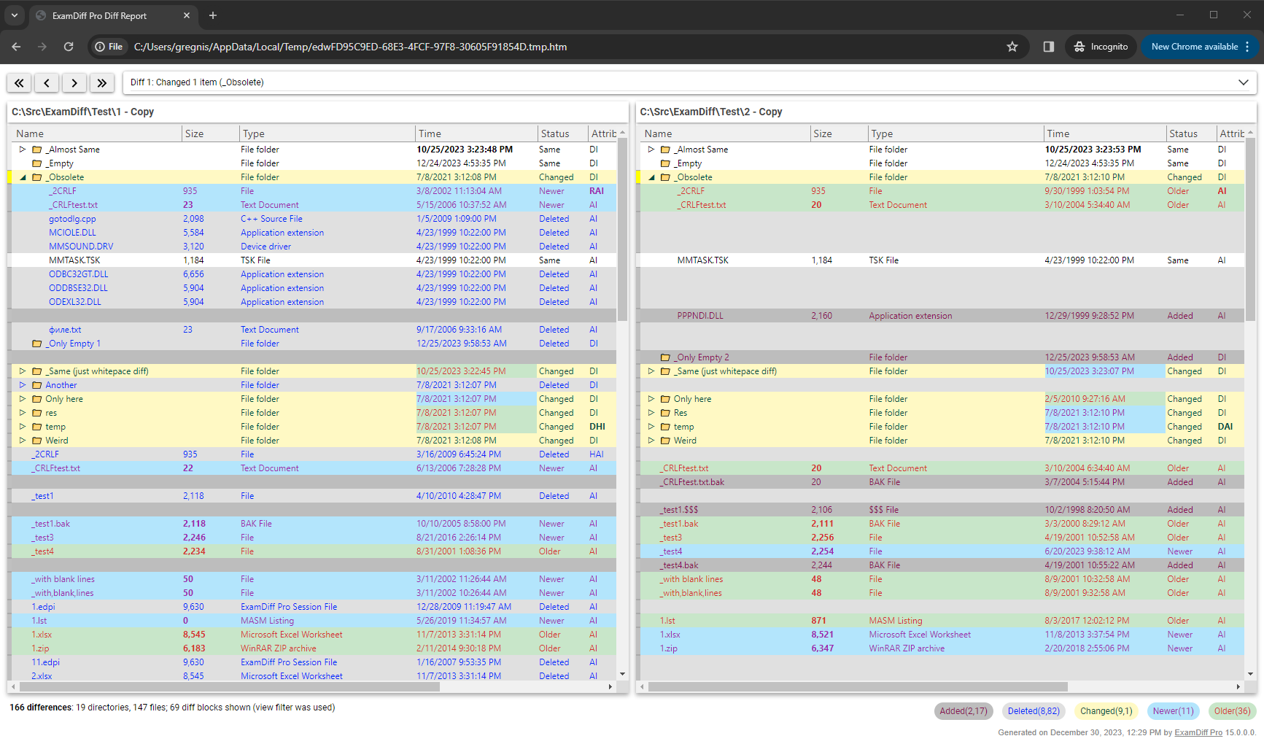The image size is (1264, 744).
Task: Open tab search chevron
Action: 15,15
